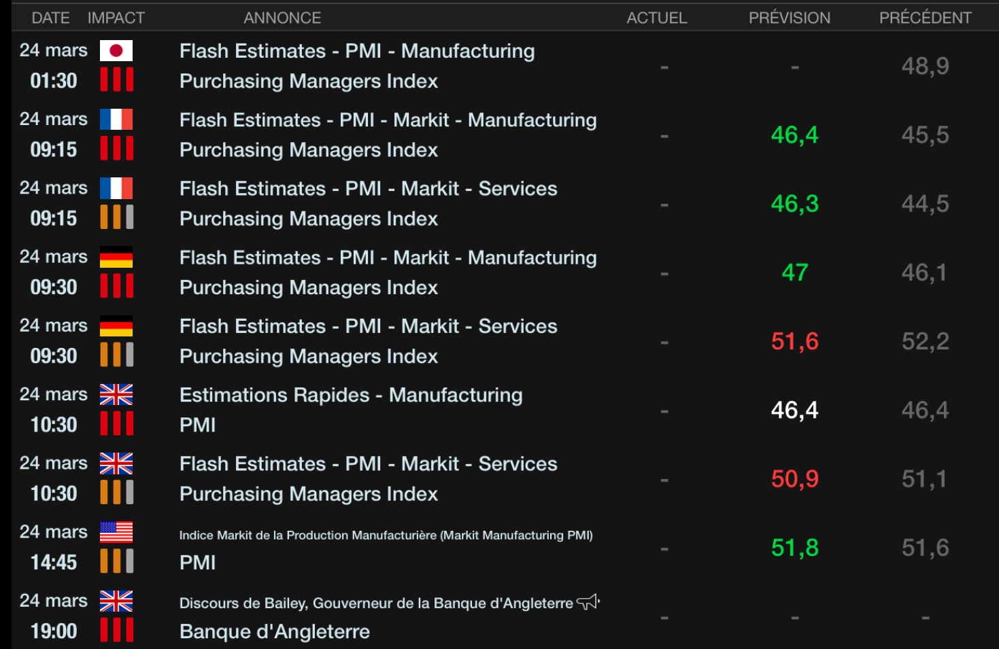This screenshot has width=999, height=649.
Task: Click orange medium-impact bars for US PMI
Action: coord(117,561)
